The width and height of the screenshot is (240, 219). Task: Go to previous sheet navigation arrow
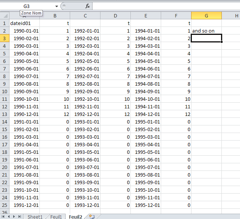tap(9, 217)
